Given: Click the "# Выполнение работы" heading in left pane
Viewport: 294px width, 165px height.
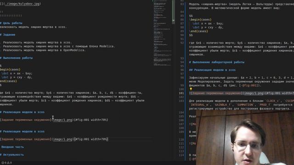Looking at the screenshot, I should tap(17, 58).
